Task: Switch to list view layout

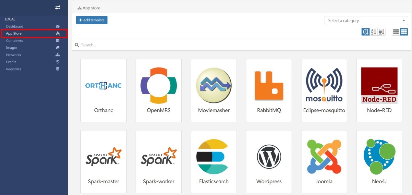Action: click(395, 31)
